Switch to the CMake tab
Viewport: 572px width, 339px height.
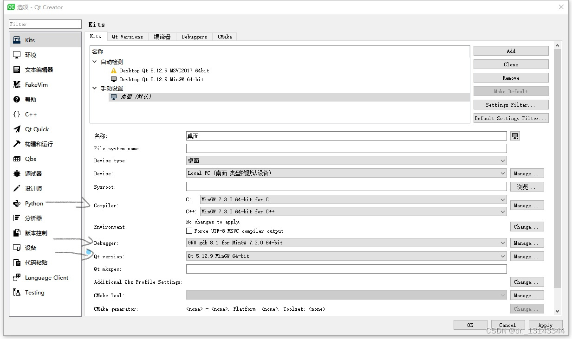[x=225, y=37]
